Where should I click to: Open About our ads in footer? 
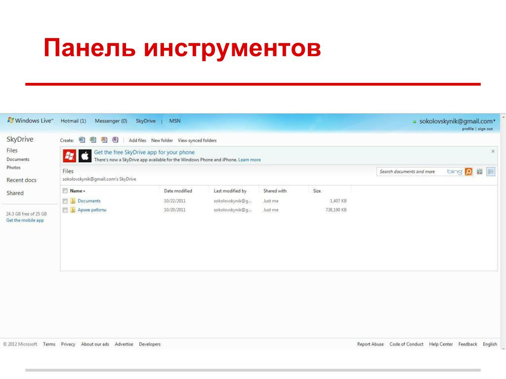coord(95,344)
